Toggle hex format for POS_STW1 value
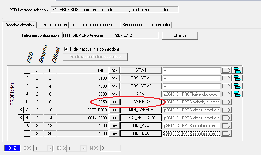This screenshot has width=265, height=165. [x=115, y=78]
